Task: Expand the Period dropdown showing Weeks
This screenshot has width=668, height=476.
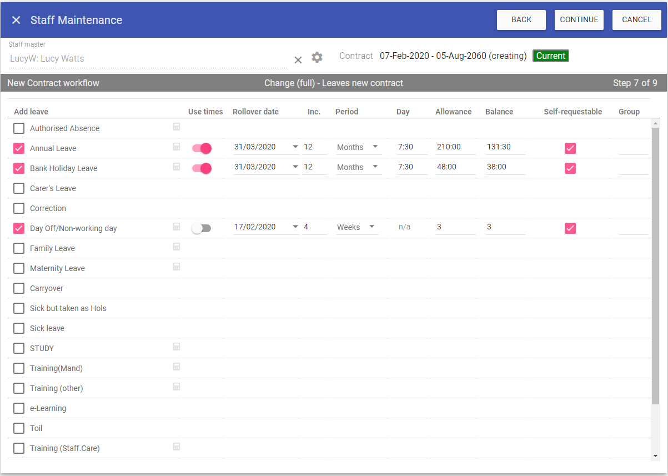Action: 371,227
